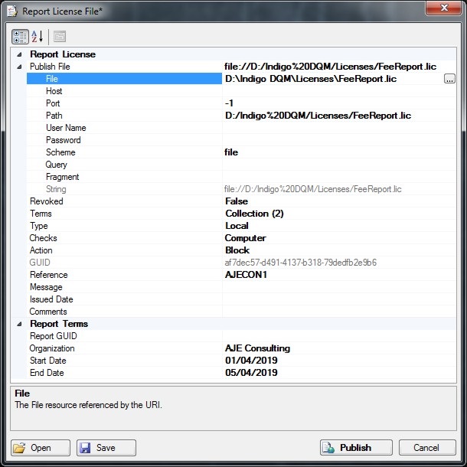Click the Publish button
467x467 pixels.
click(x=356, y=448)
